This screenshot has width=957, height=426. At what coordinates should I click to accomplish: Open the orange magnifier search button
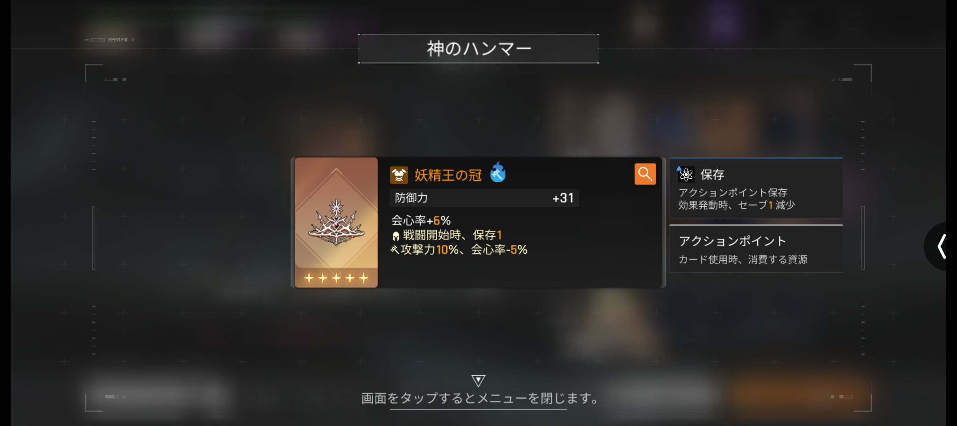[x=645, y=174]
